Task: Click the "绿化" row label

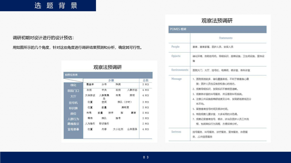Action: pos(73,85)
